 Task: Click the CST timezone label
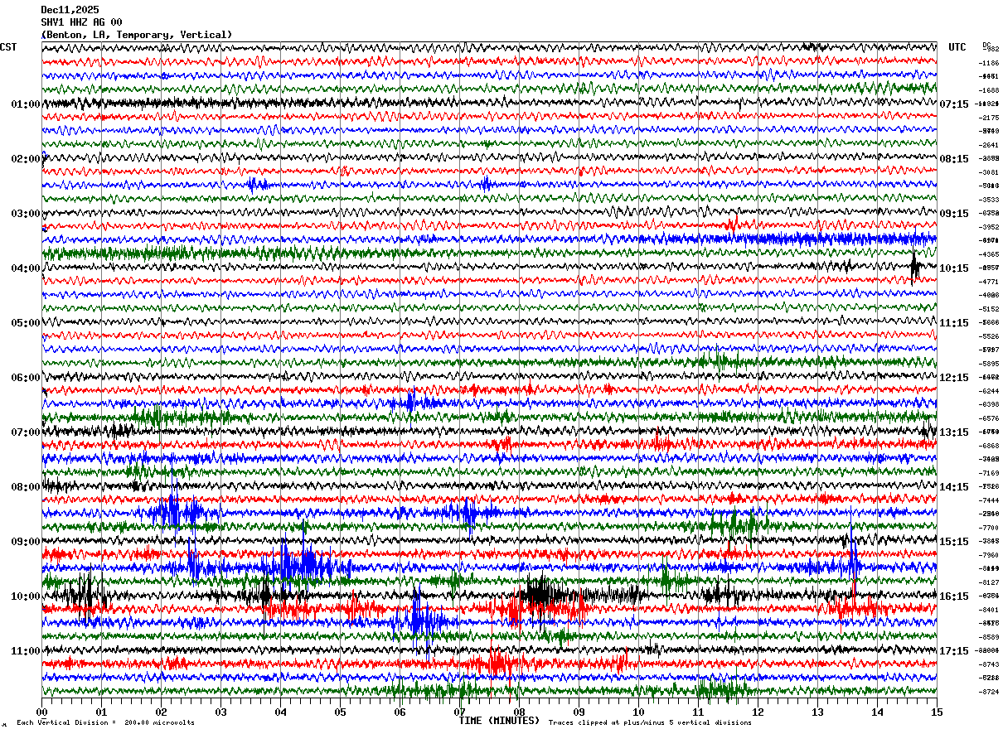pyautogui.click(x=8, y=47)
